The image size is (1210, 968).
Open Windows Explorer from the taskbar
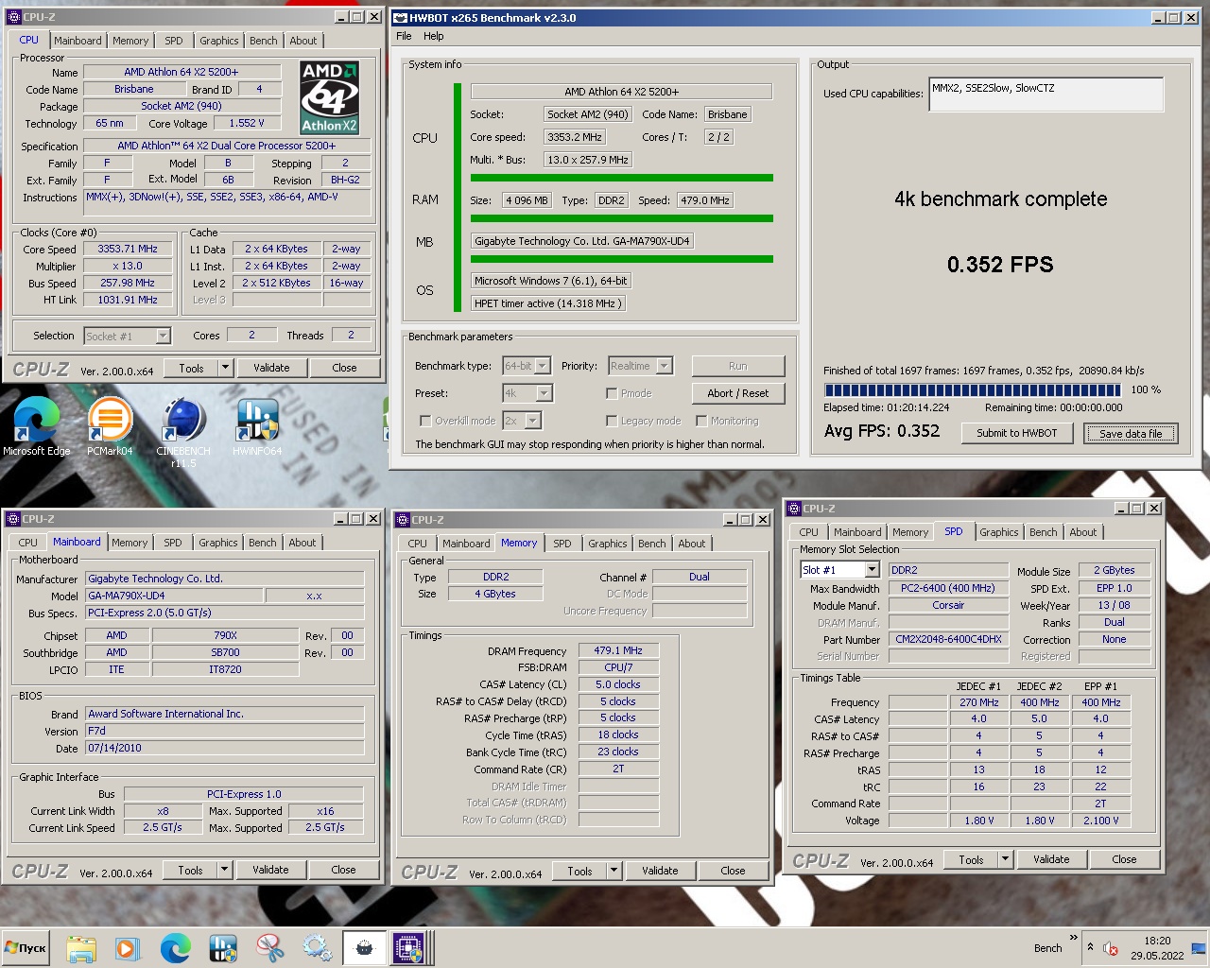pyautogui.click(x=81, y=948)
